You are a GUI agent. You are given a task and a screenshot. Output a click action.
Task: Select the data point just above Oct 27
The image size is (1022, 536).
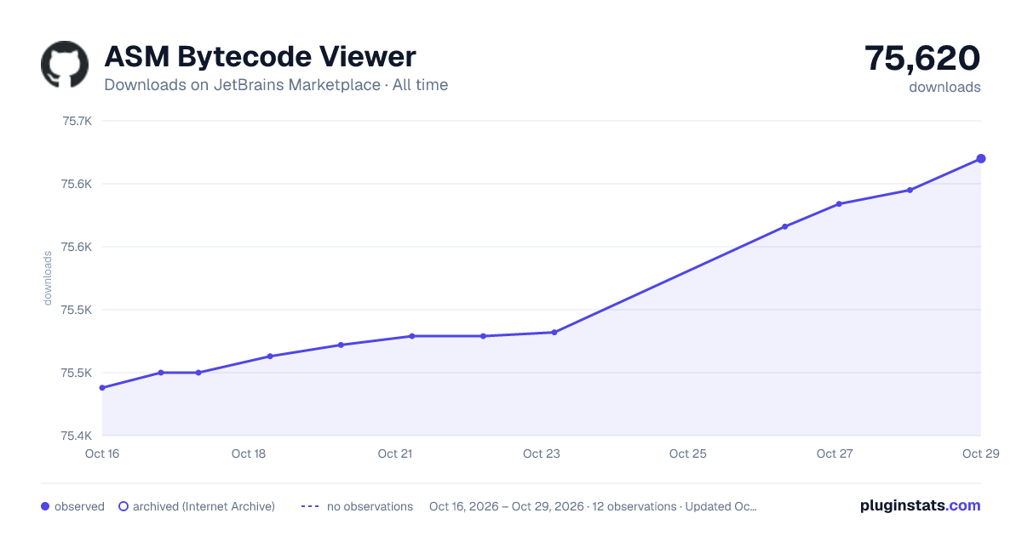point(839,204)
